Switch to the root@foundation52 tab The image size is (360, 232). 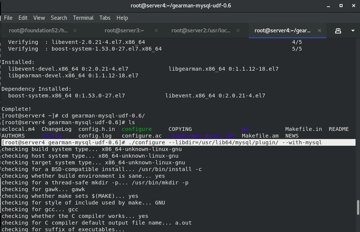point(38,30)
